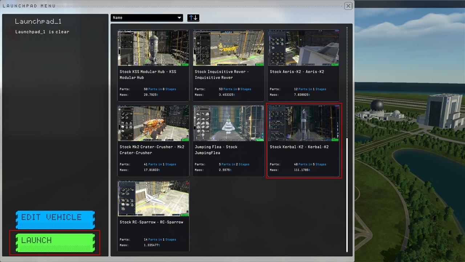Select the KSS Modular Hub thumbnail
The image size is (465, 262).
pos(153,48)
